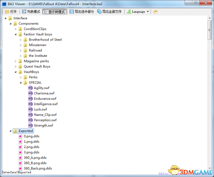Select the Interface folder icon

10,18
